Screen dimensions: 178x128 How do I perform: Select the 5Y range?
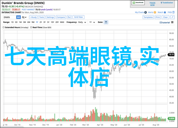coord(48,22)
